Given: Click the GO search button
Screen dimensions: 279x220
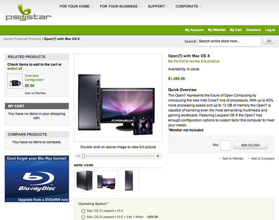Looking at the screenshot, I should pos(269,41).
